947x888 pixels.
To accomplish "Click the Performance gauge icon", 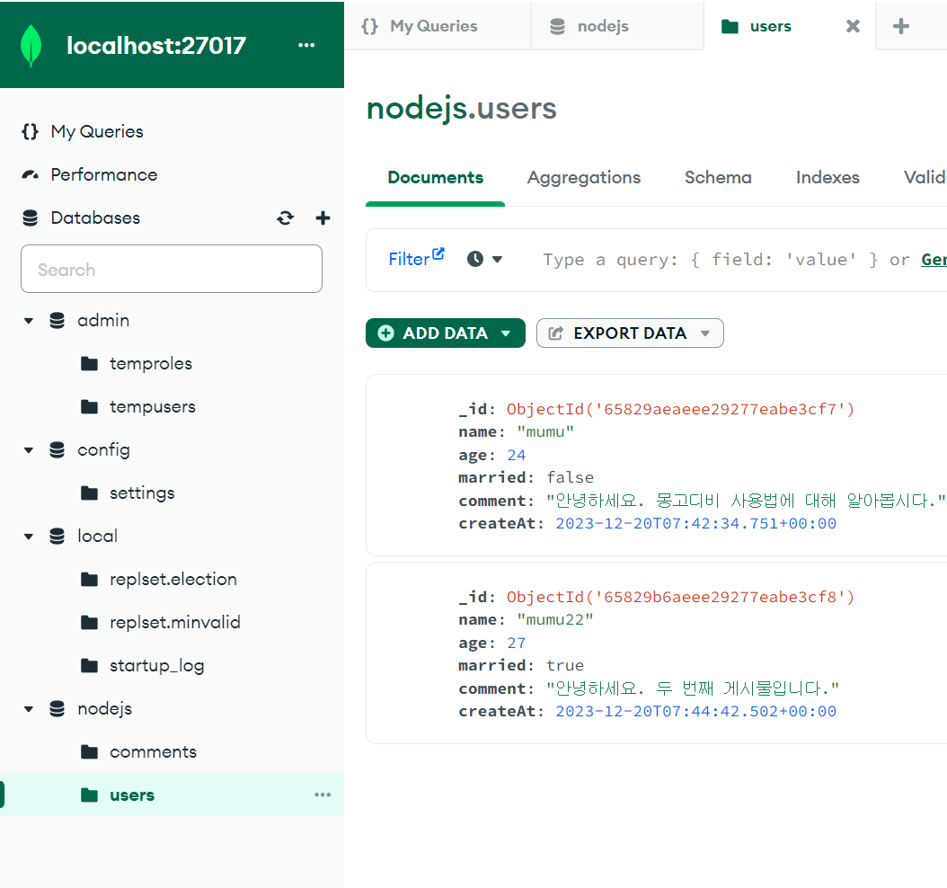I will 31,175.
